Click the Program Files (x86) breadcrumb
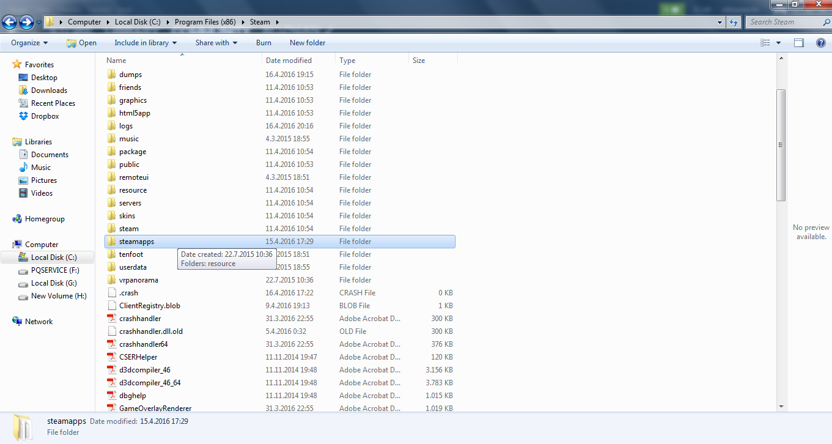Viewport: 832px width, 444px height. pos(205,22)
